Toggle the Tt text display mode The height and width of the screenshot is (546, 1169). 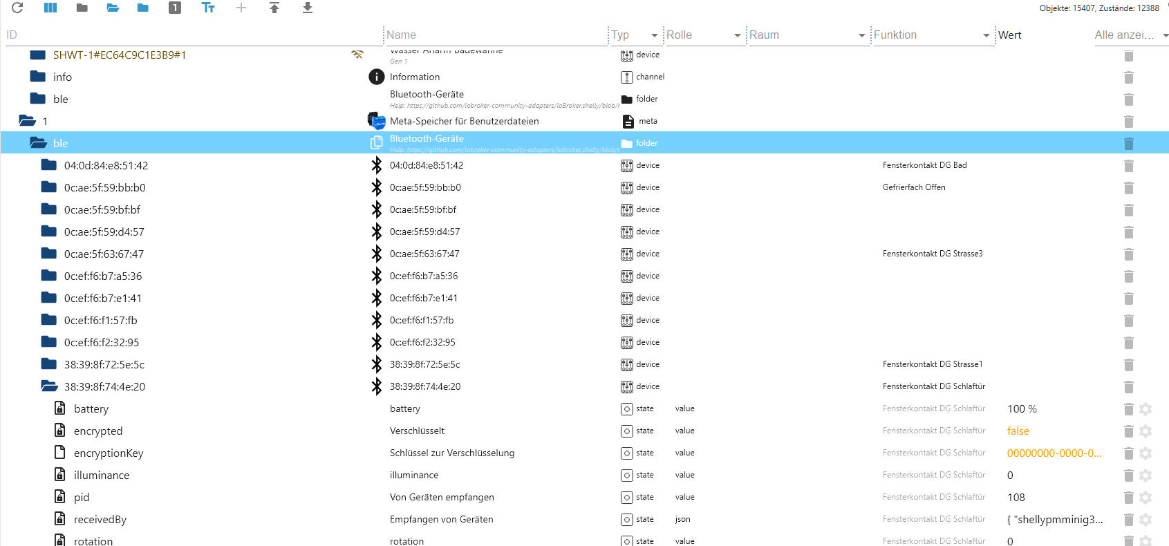[x=208, y=8]
